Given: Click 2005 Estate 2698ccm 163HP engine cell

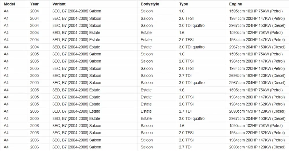Looking at the screenshot, I should click(x=257, y=111).
